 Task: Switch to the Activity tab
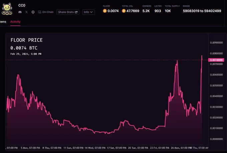(x=15, y=22)
